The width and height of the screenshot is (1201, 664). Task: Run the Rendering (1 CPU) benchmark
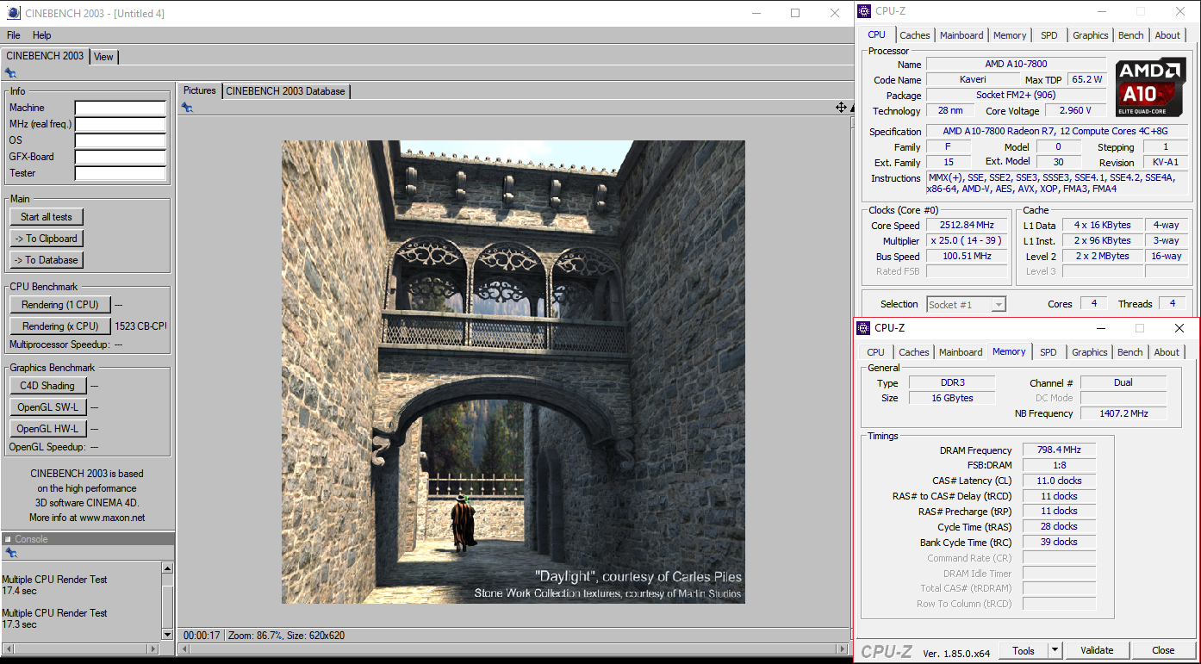click(60, 305)
